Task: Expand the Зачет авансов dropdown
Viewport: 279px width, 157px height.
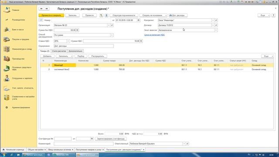Action: 216,30
